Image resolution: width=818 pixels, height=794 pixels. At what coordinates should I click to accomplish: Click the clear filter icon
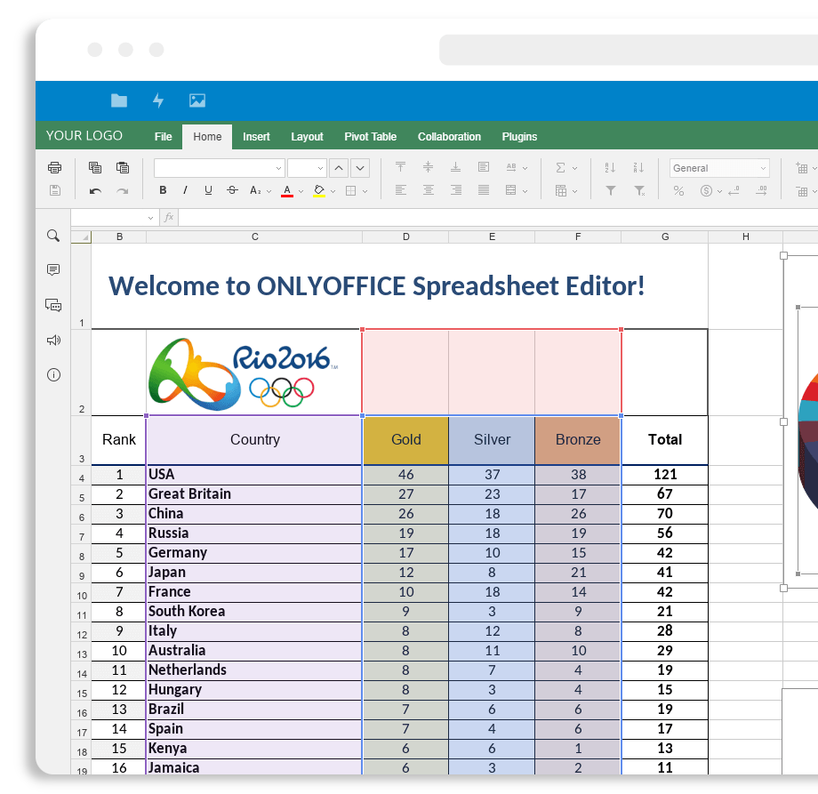point(639,191)
